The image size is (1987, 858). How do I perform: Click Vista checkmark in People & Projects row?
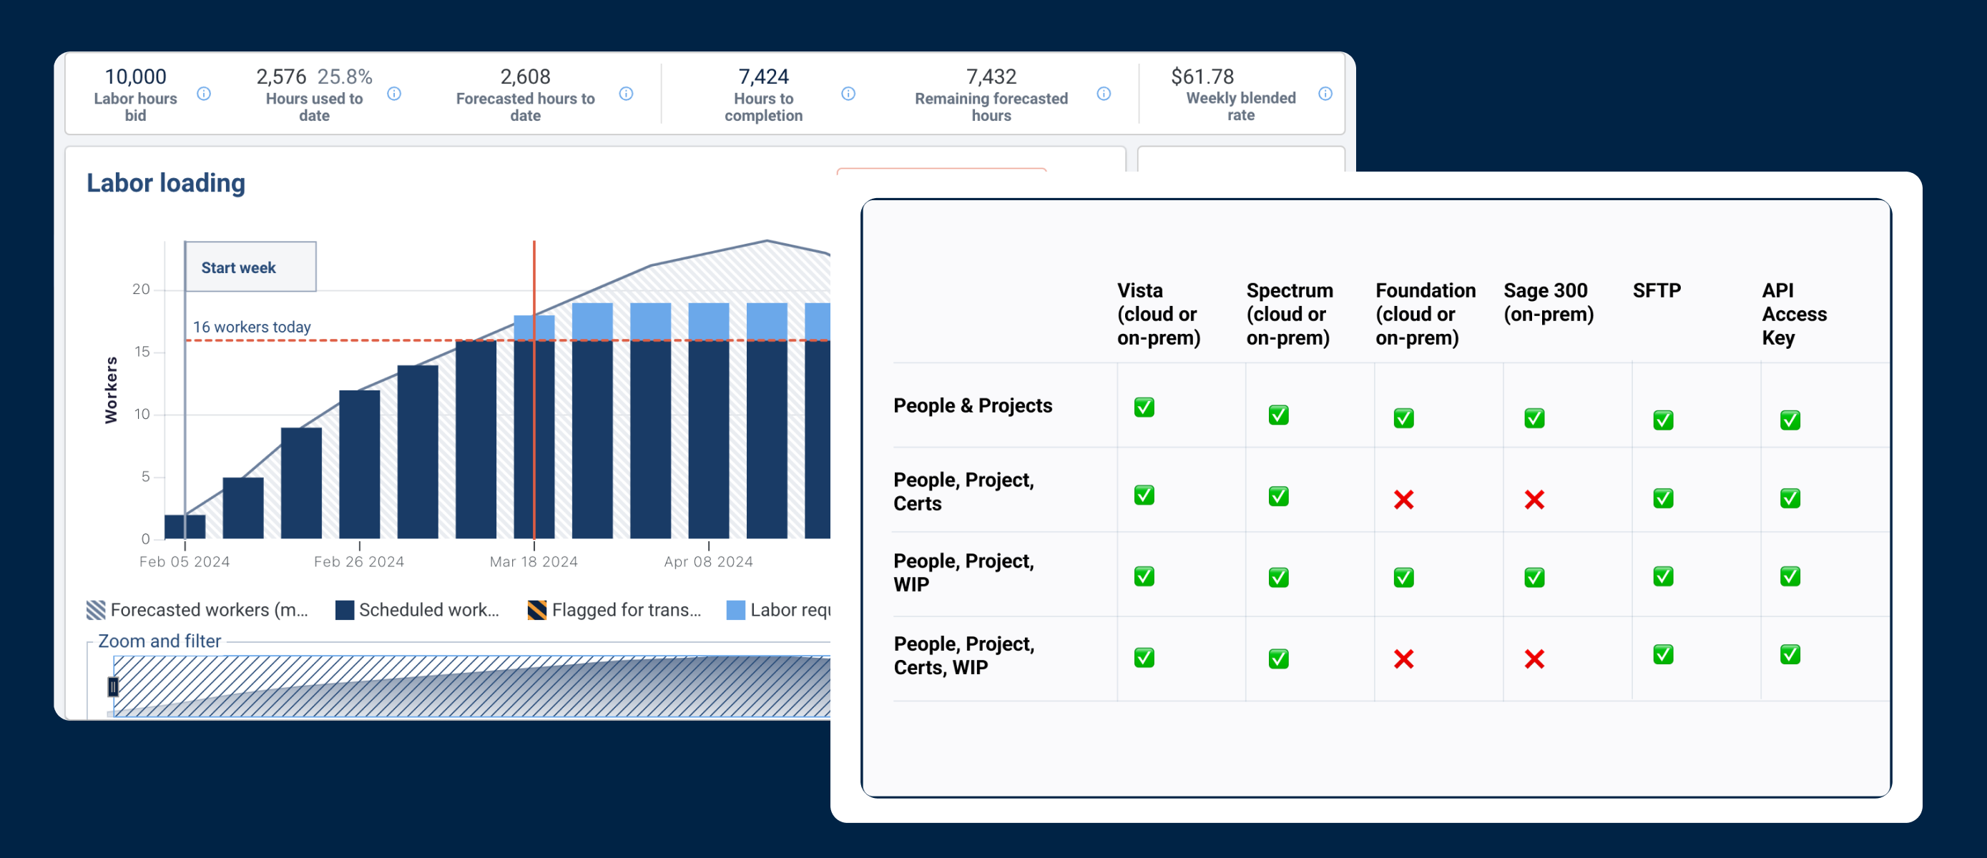click(1144, 407)
